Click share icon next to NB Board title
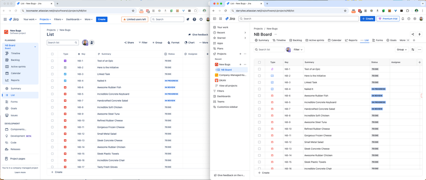 click(413, 34)
